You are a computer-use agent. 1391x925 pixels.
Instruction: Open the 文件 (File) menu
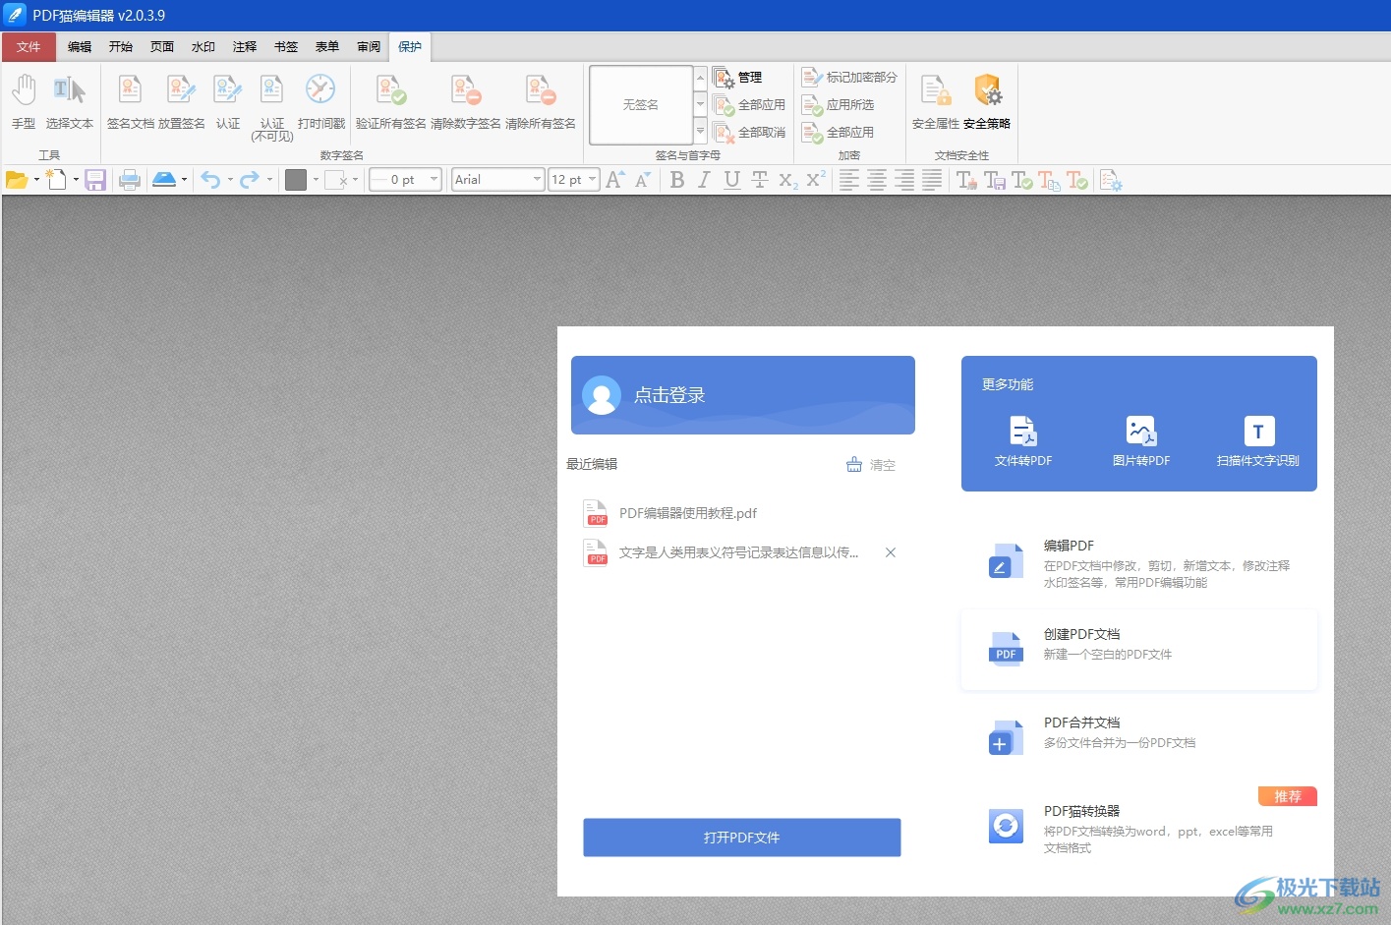click(29, 47)
